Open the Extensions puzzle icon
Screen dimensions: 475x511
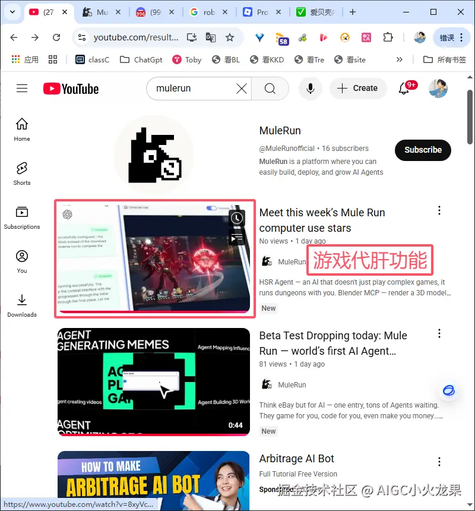click(x=388, y=37)
